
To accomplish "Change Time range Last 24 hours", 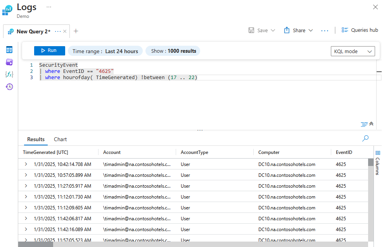I will [x=105, y=51].
